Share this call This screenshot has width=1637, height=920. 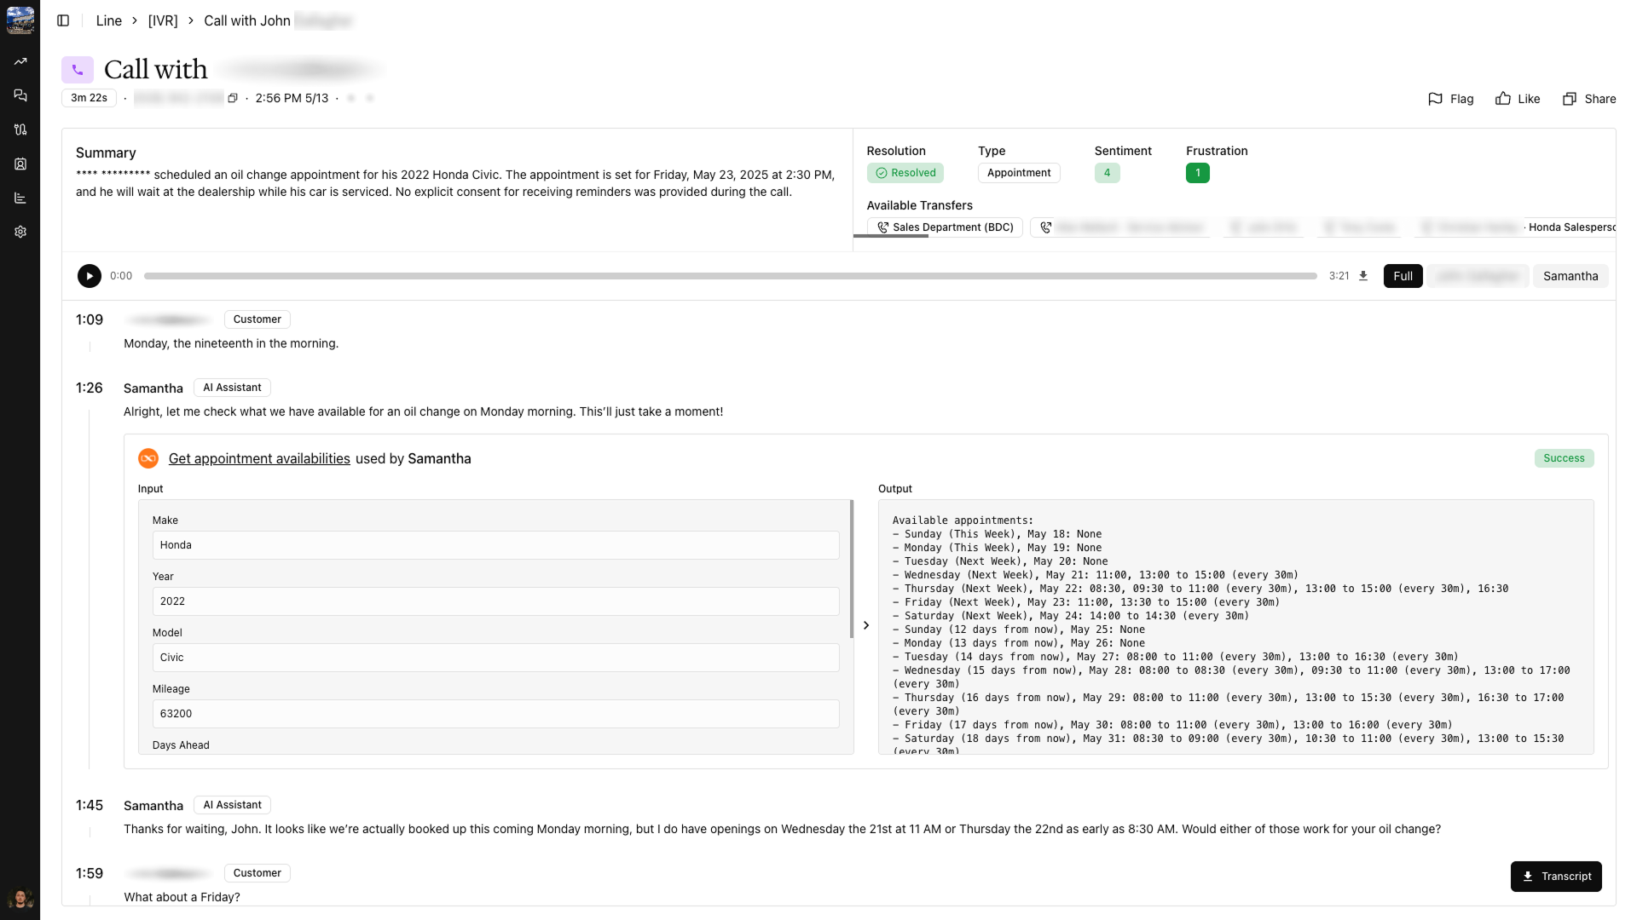pos(1588,99)
